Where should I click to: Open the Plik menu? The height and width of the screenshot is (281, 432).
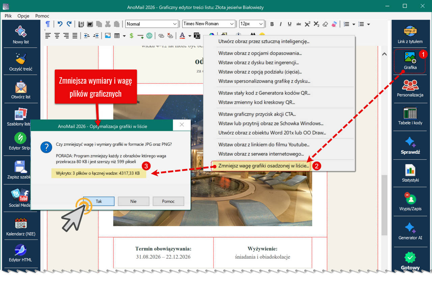8,16
